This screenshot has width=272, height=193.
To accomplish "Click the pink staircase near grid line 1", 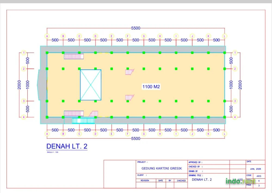I will 74,56.
